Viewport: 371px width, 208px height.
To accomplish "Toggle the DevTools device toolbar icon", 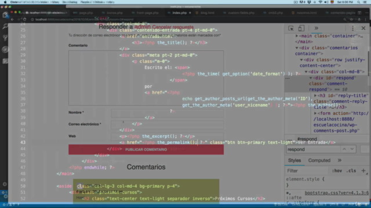I will pos(301,28).
